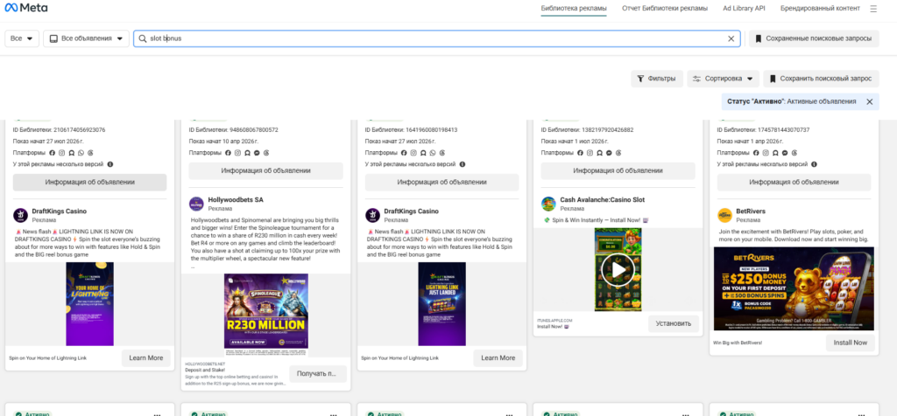The height and width of the screenshot is (416, 897).
Task: Open Ad Library API tab
Action: [744, 9]
